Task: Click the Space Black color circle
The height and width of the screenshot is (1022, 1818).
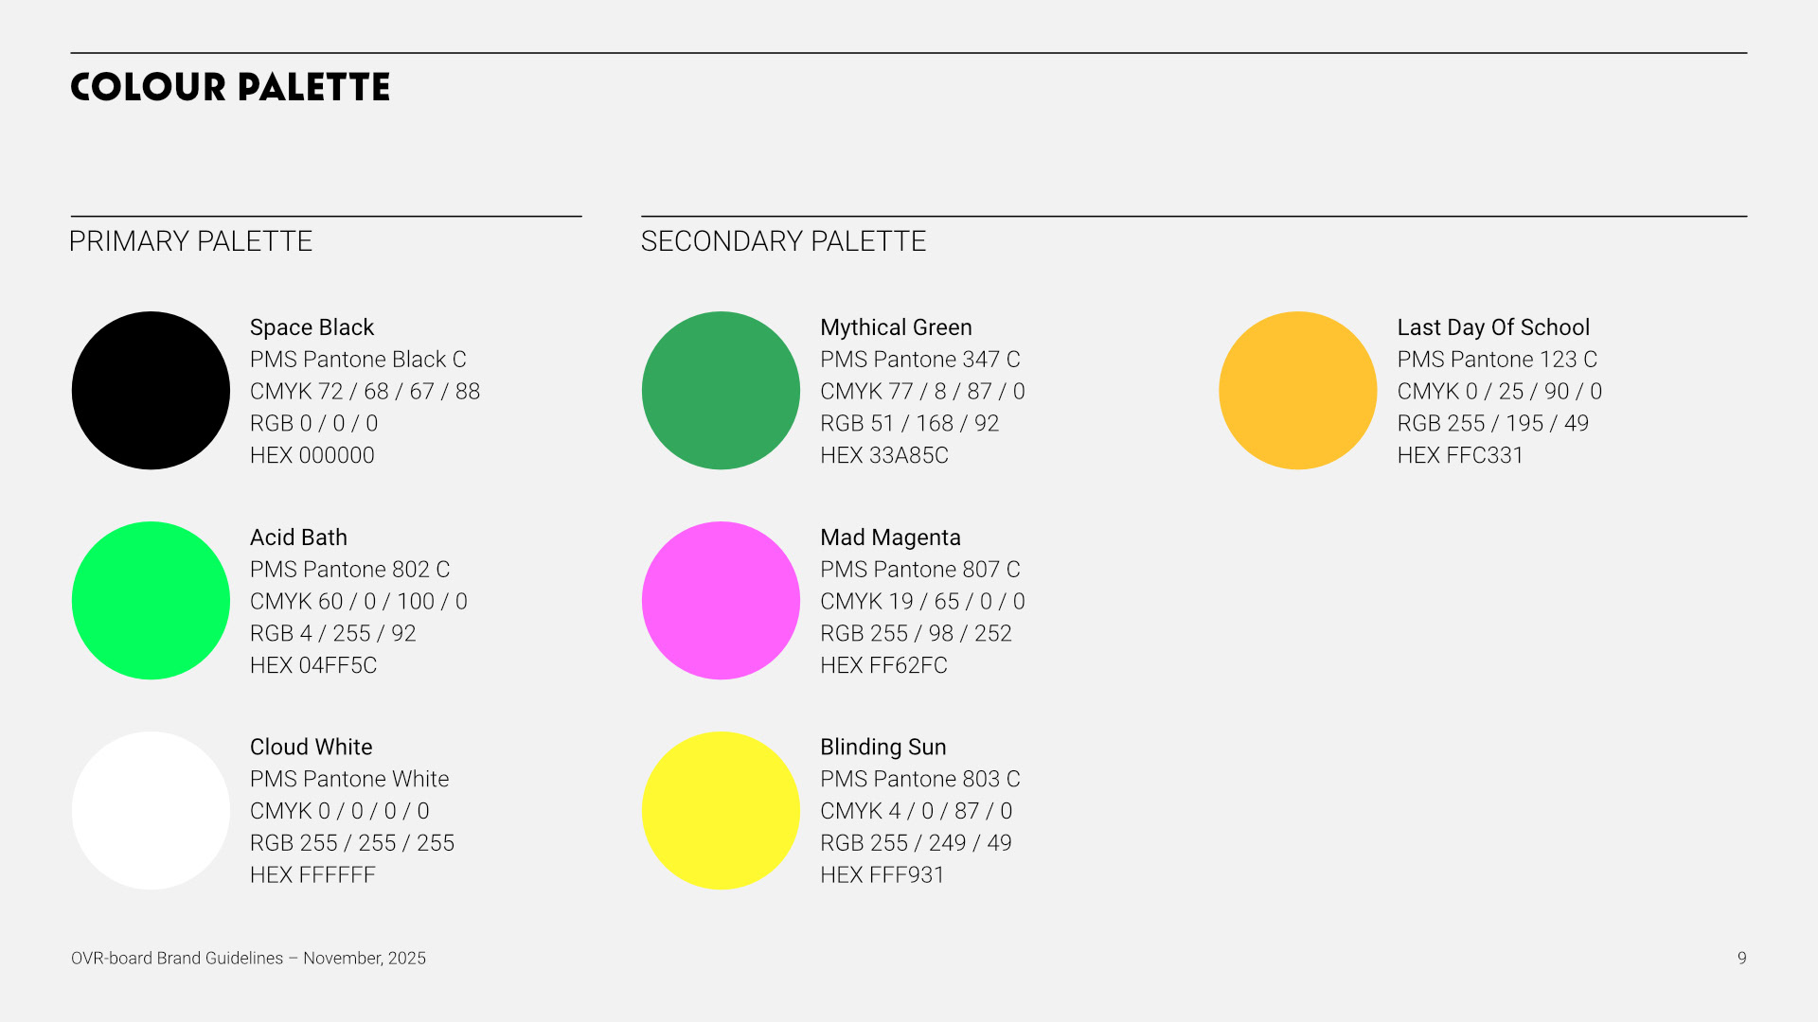Action: coord(151,390)
